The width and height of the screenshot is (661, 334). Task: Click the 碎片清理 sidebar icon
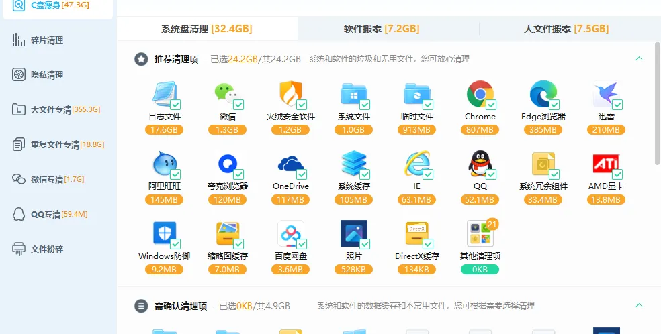19,40
